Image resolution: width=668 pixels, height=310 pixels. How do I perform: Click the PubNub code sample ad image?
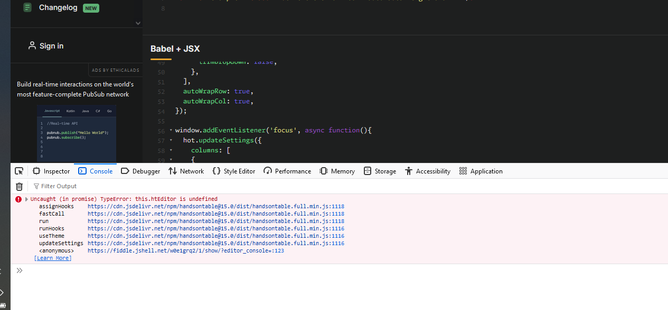(77, 133)
